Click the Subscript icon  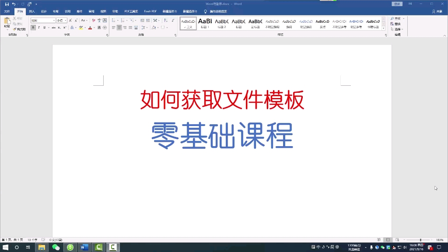point(59,27)
